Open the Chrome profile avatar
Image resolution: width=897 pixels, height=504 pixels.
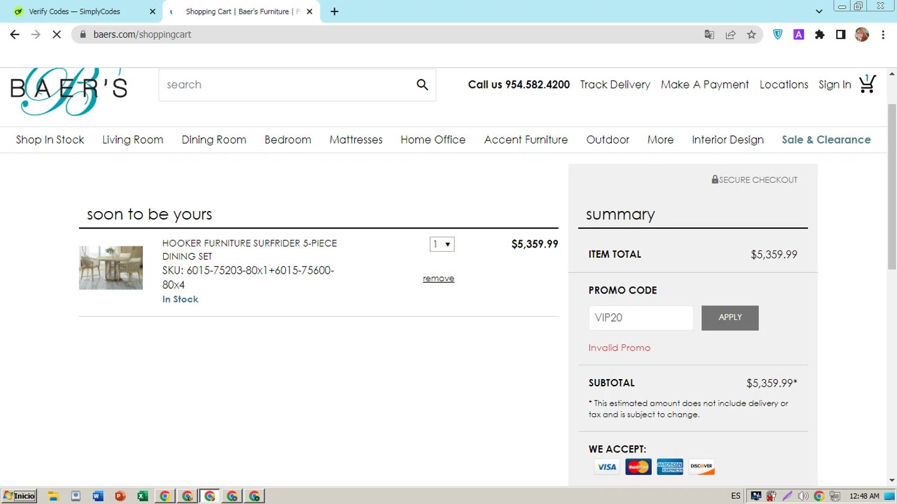click(862, 35)
